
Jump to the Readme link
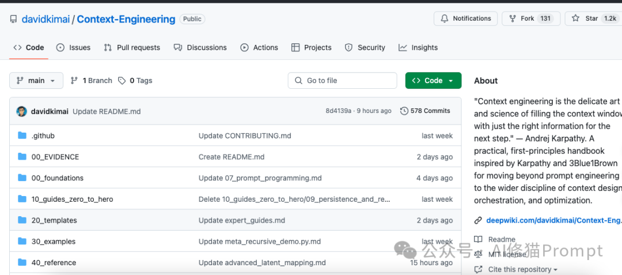point(502,239)
